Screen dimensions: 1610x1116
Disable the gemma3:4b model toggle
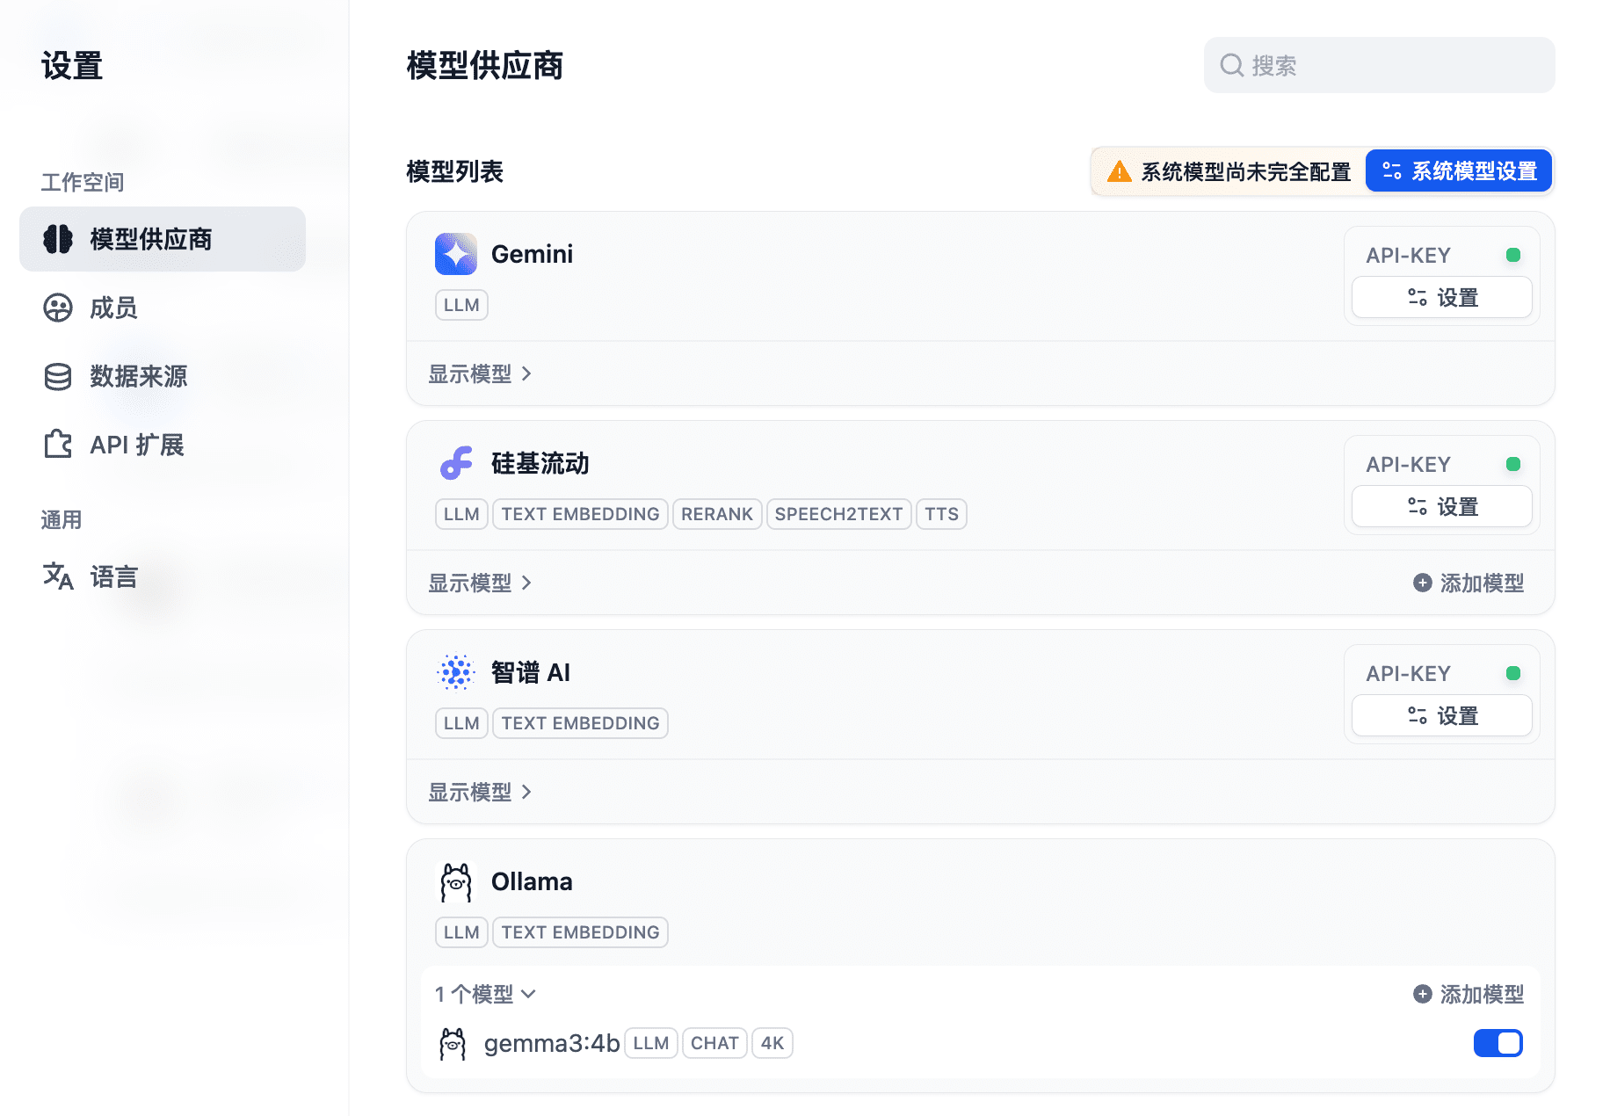[1498, 1043]
